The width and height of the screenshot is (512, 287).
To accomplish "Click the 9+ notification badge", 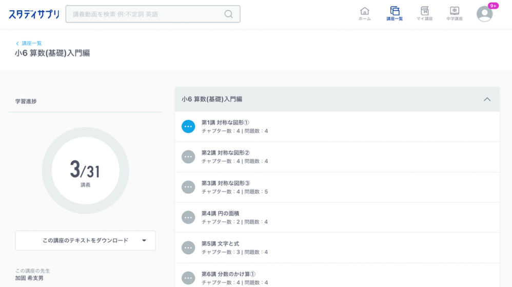I will point(493,6).
